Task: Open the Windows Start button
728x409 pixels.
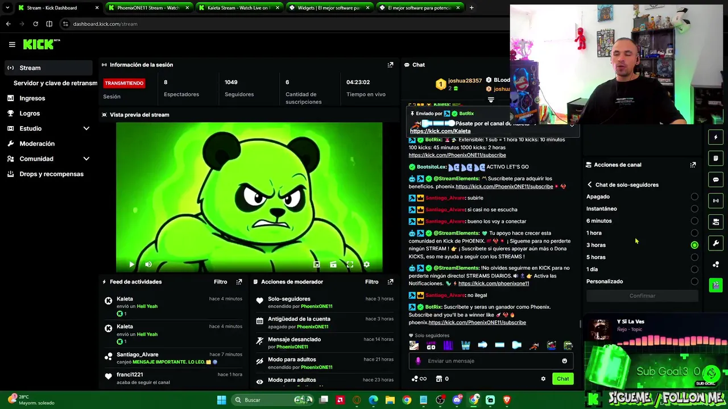Action: point(222,400)
